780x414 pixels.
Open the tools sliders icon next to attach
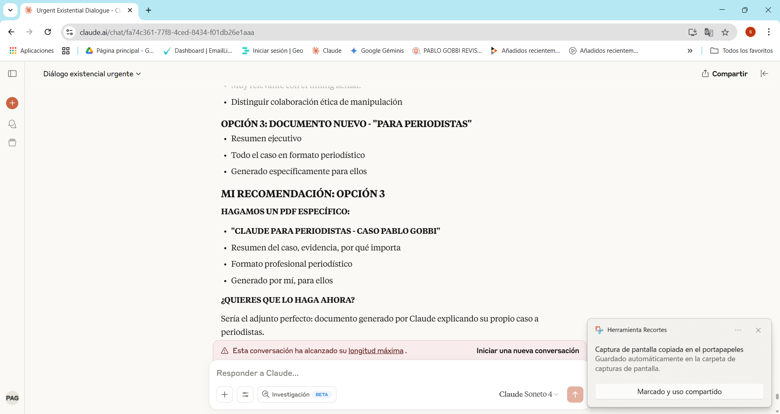[245, 394]
